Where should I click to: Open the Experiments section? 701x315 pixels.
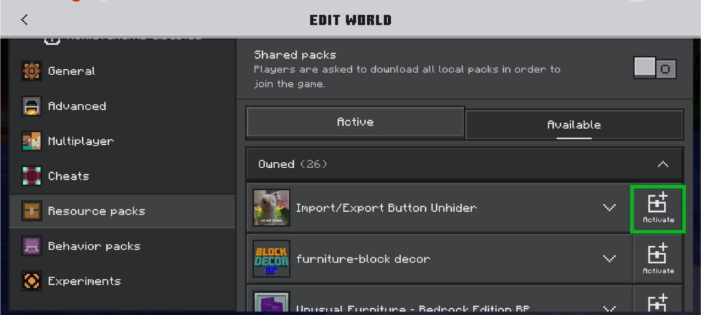click(122, 281)
